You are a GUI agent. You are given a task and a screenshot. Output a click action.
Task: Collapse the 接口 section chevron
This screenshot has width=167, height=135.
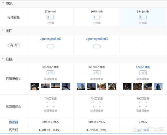coord(3,30)
